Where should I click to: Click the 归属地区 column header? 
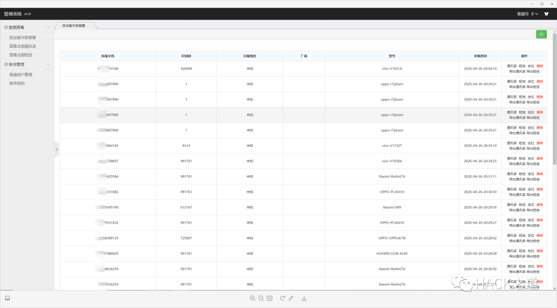click(x=250, y=56)
